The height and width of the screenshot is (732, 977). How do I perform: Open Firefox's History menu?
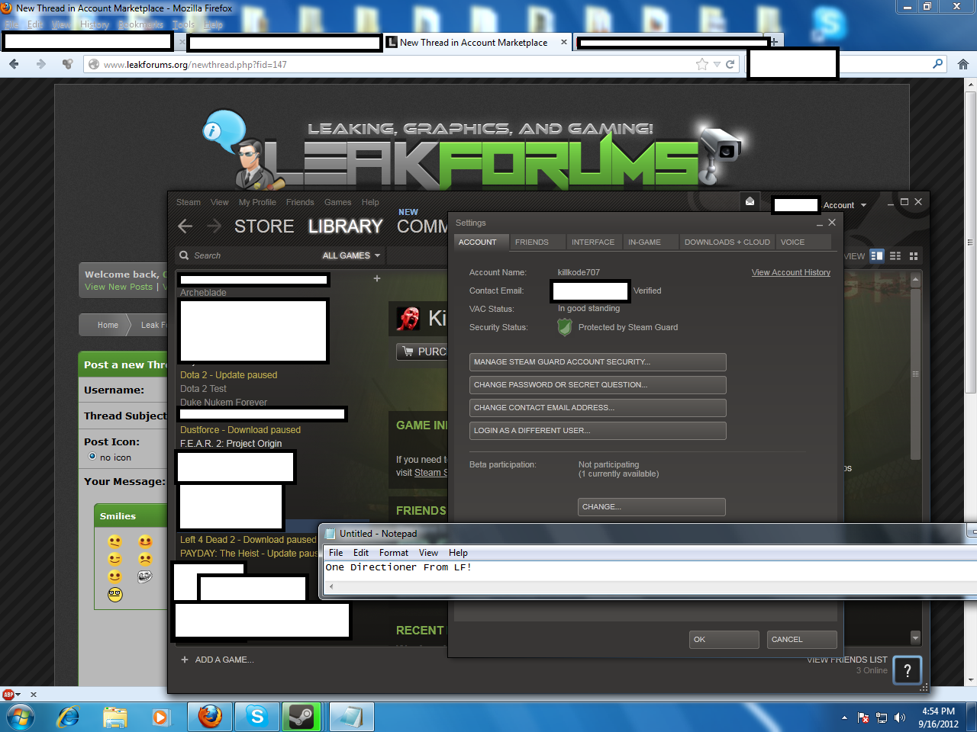point(95,24)
